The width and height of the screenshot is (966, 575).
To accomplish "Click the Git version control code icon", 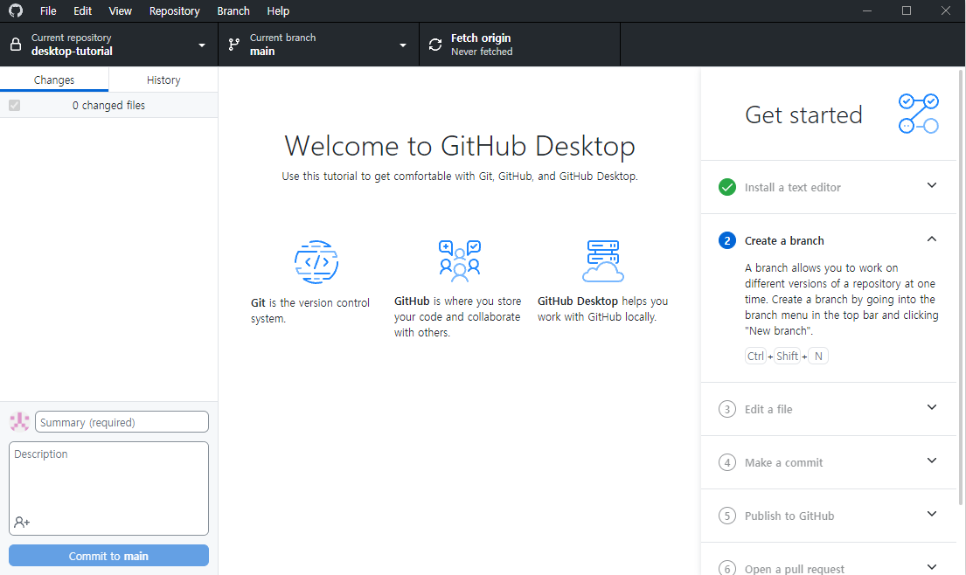I will (x=316, y=261).
